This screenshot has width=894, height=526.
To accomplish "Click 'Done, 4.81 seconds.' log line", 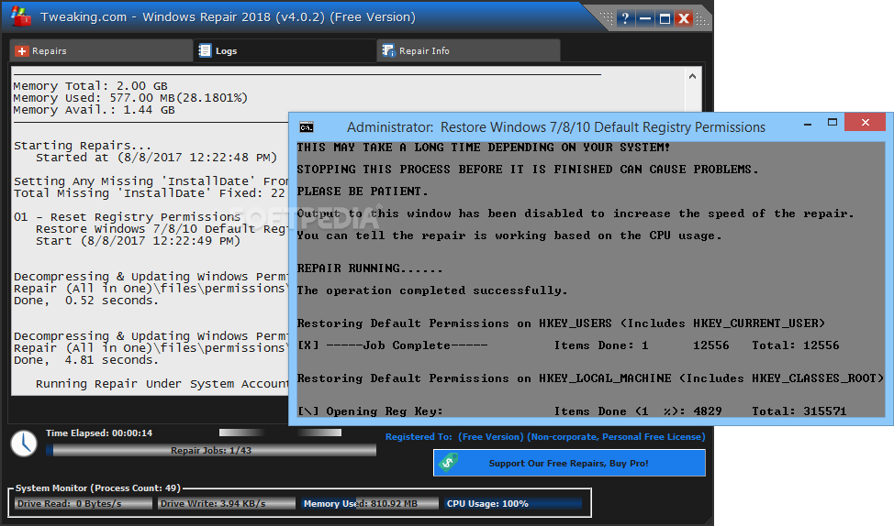I will 86,360.
